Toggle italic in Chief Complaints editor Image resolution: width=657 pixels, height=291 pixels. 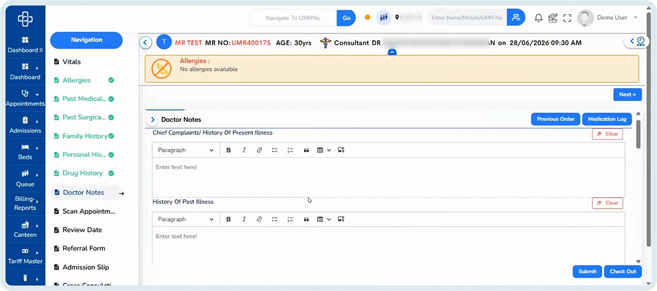244,150
